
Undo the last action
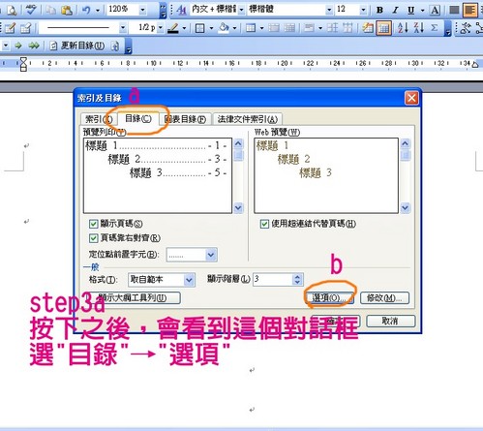86,11
